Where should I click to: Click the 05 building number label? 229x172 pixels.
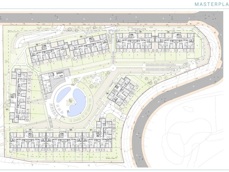click(x=168, y=32)
